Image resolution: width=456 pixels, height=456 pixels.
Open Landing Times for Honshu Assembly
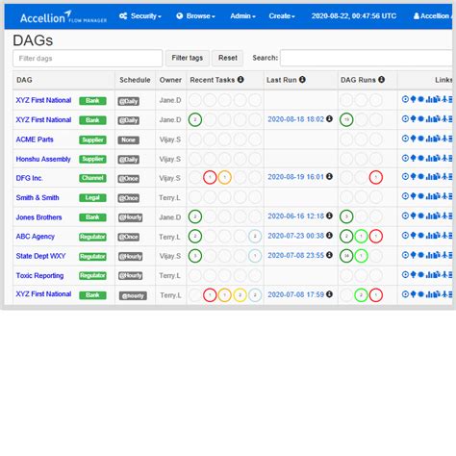(444, 158)
